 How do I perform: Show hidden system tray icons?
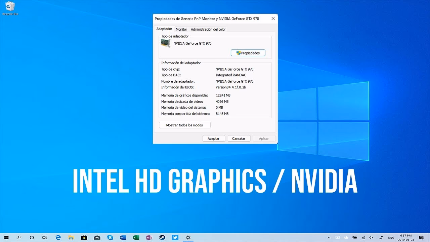[329, 238]
